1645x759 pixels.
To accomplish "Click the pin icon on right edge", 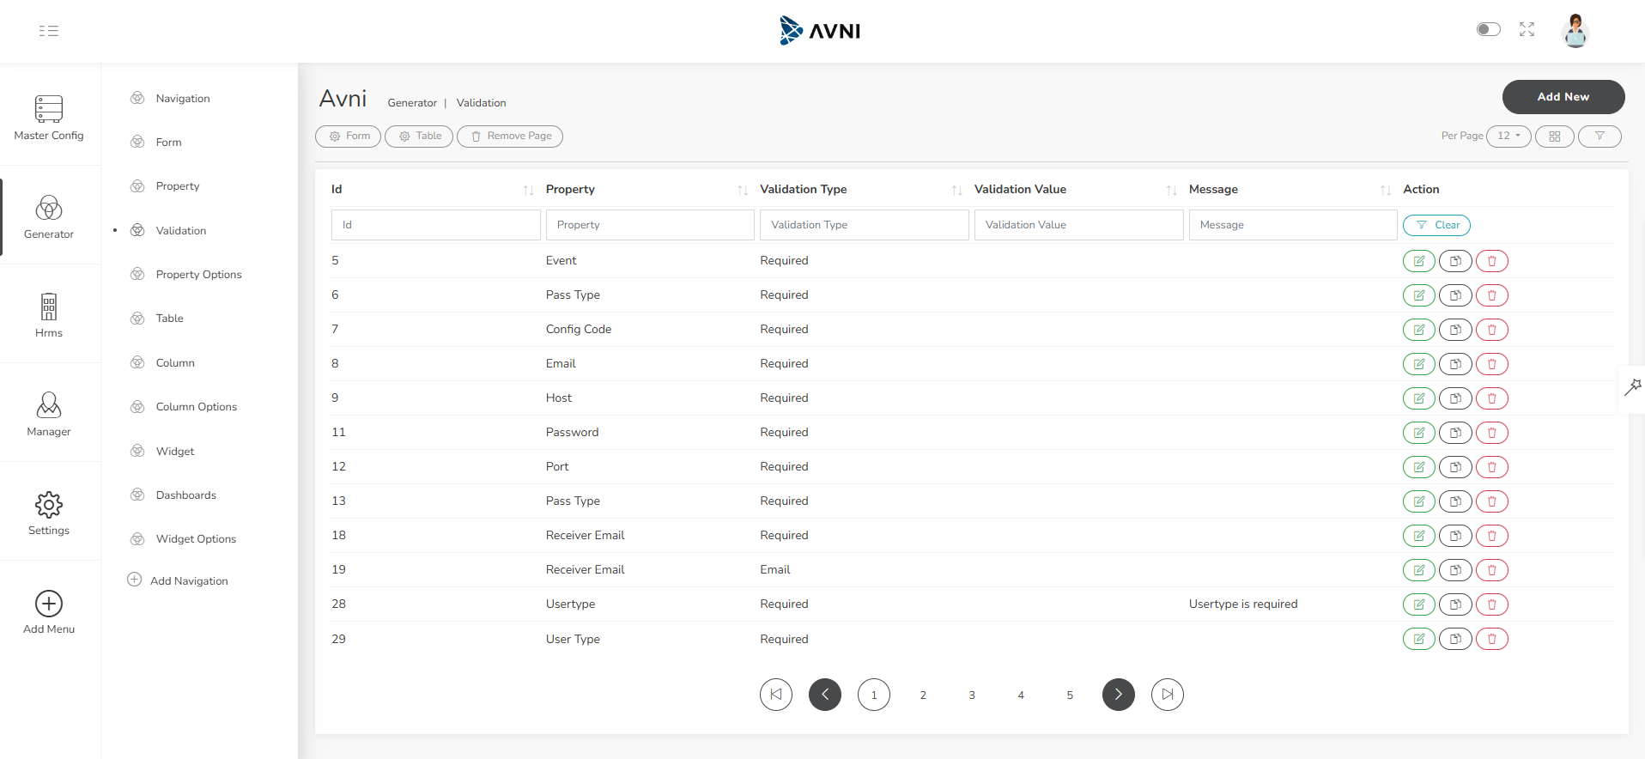I will click(1632, 388).
